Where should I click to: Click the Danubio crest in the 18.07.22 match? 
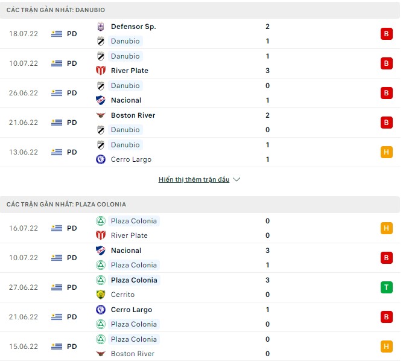[101, 41]
